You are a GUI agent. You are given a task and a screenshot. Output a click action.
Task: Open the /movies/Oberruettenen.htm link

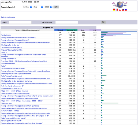[12, 50]
